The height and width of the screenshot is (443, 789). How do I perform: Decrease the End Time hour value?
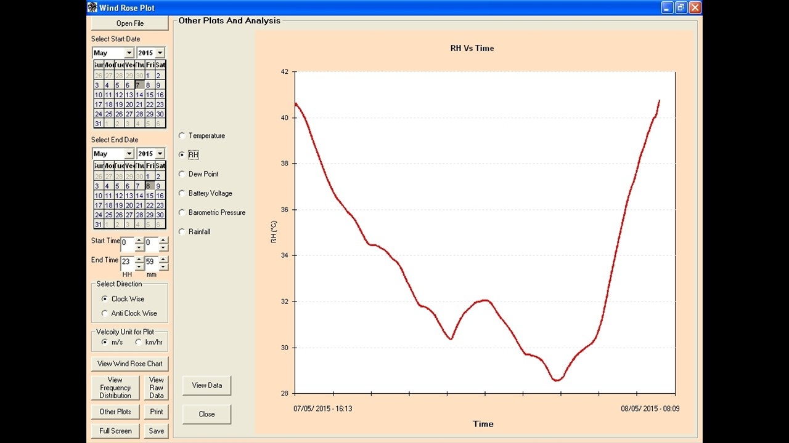(x=139, y=266)
